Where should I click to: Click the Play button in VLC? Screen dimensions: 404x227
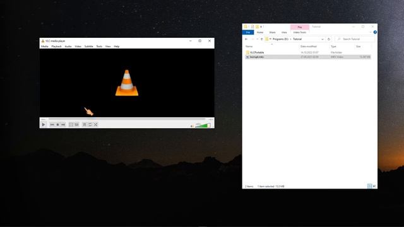pos(44,125)
